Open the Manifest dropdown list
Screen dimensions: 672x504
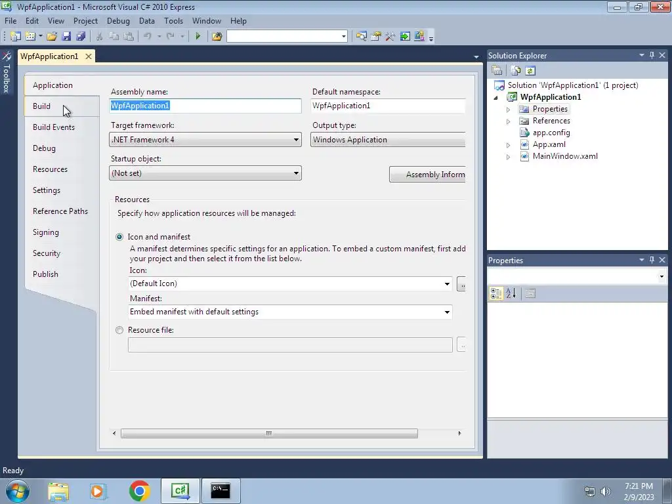pyautogui.click(x=447, y=312)
